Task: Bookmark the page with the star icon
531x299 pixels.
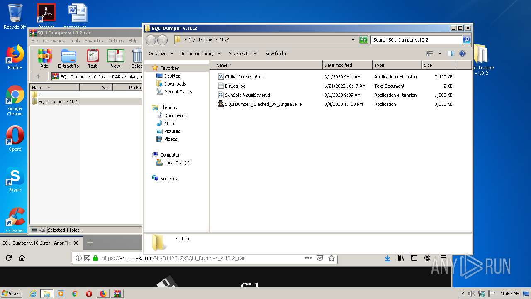Action: pos(331,258)
